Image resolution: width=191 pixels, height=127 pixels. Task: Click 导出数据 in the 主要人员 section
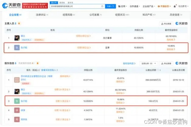pos(166,24)
